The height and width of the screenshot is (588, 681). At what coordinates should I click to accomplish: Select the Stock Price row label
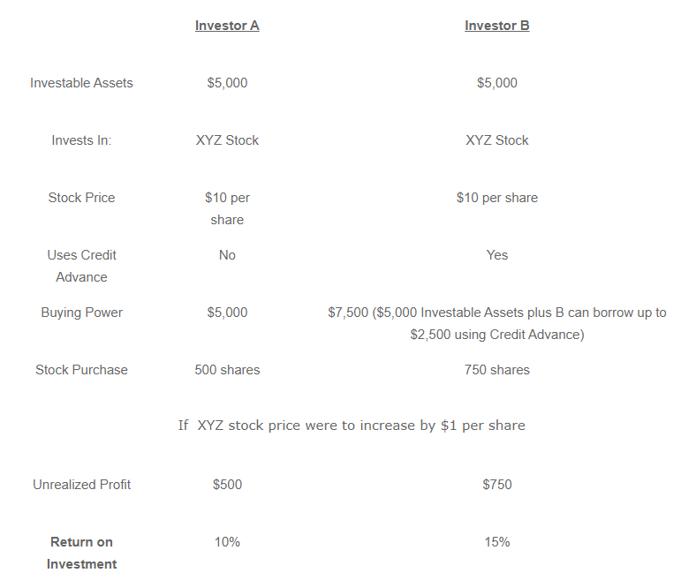pyautogui.click(x=81, y=198)
